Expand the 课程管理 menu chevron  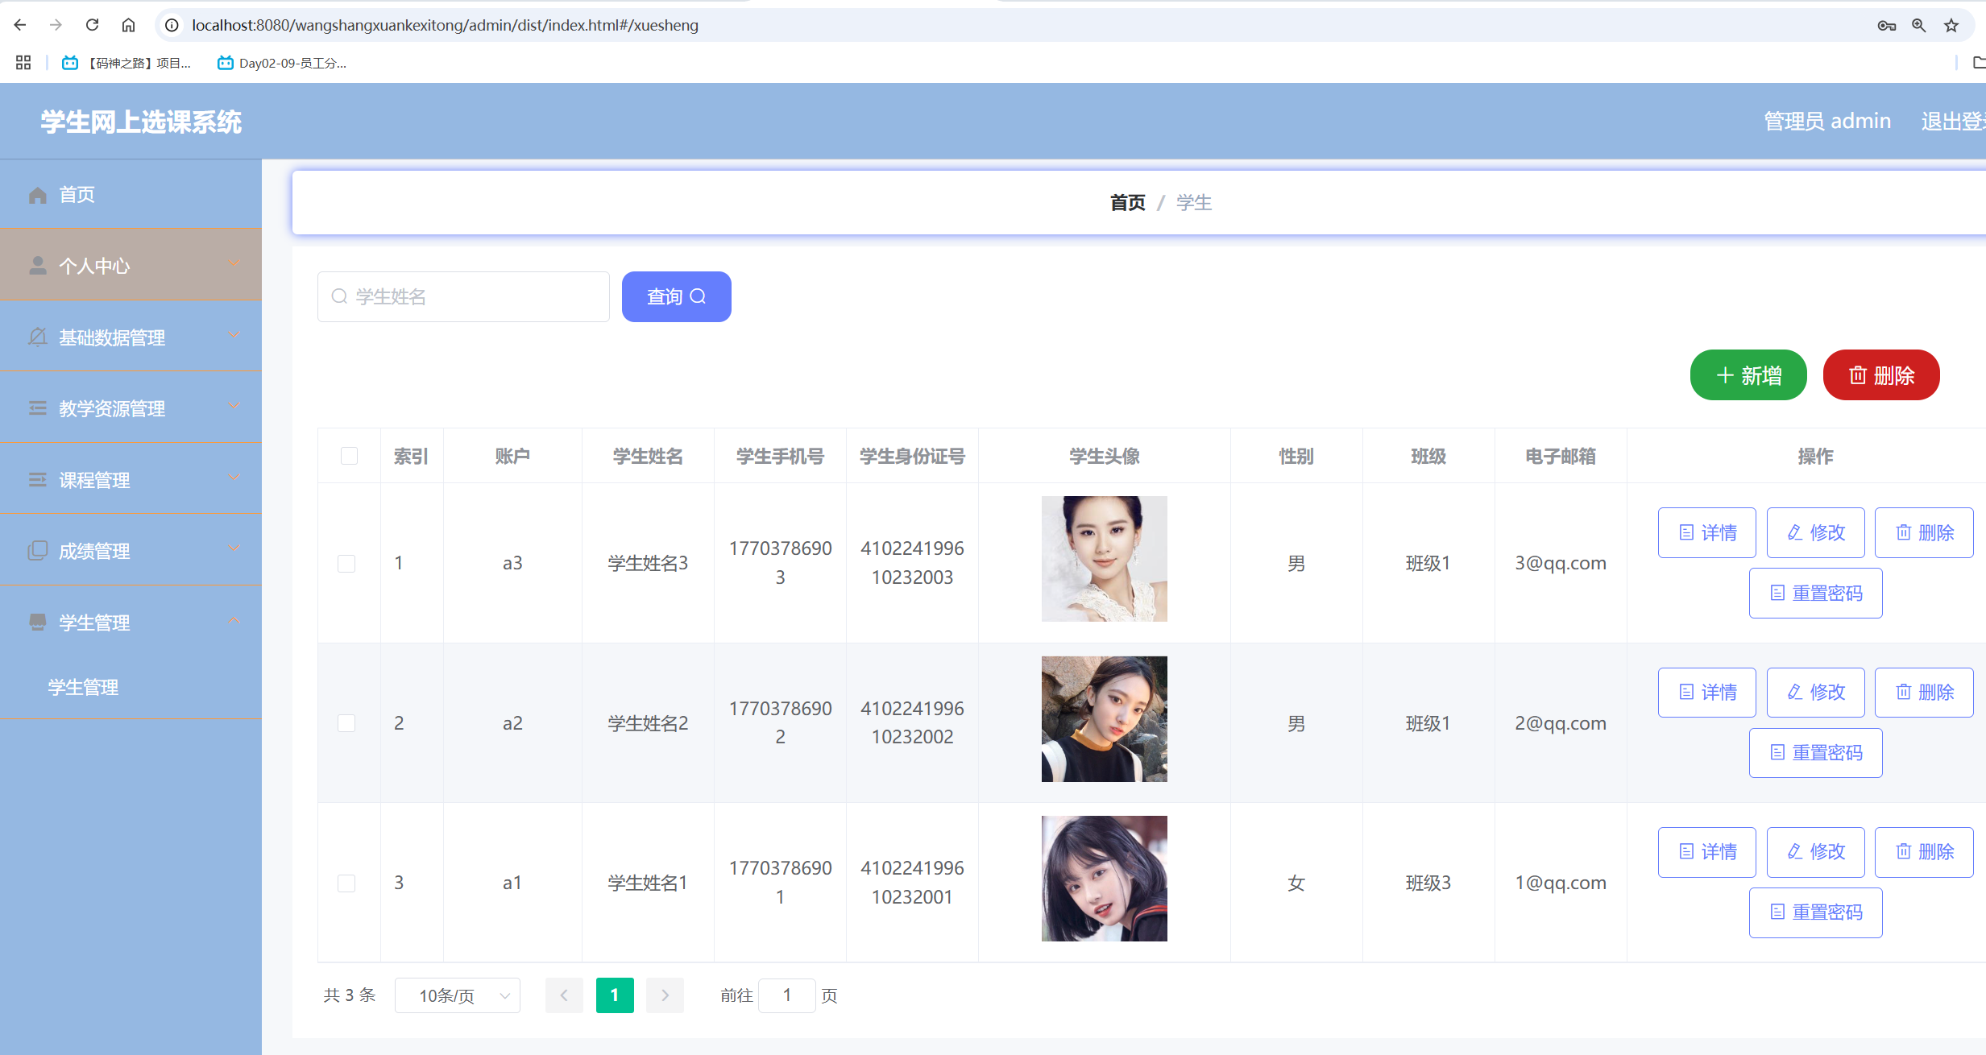pyautogui.click(x=234, y=477)
